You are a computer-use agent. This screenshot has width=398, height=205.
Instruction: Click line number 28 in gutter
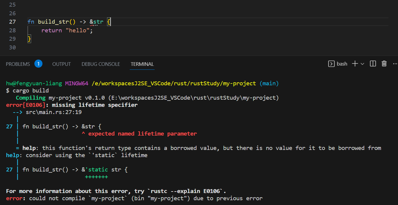12,30
